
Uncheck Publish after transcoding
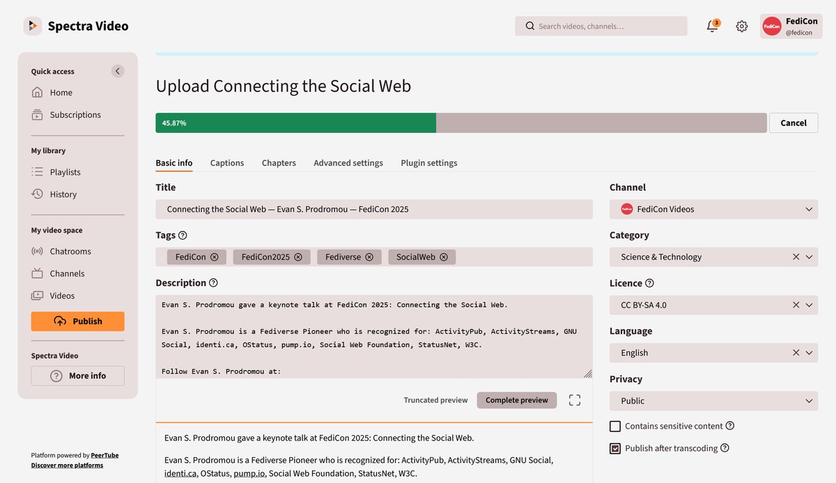615,448
